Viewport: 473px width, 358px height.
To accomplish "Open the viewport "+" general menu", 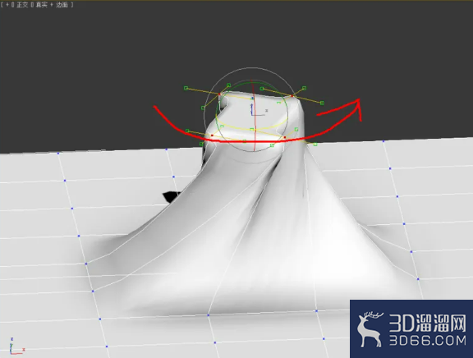I will point(7,5).
